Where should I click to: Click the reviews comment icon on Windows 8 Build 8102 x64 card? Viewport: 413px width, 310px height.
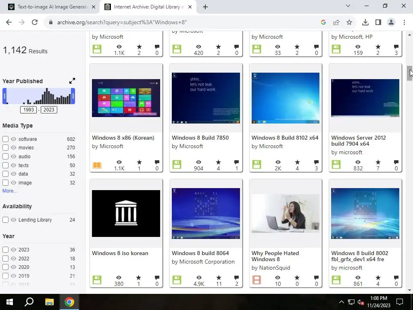coord(316,162)
